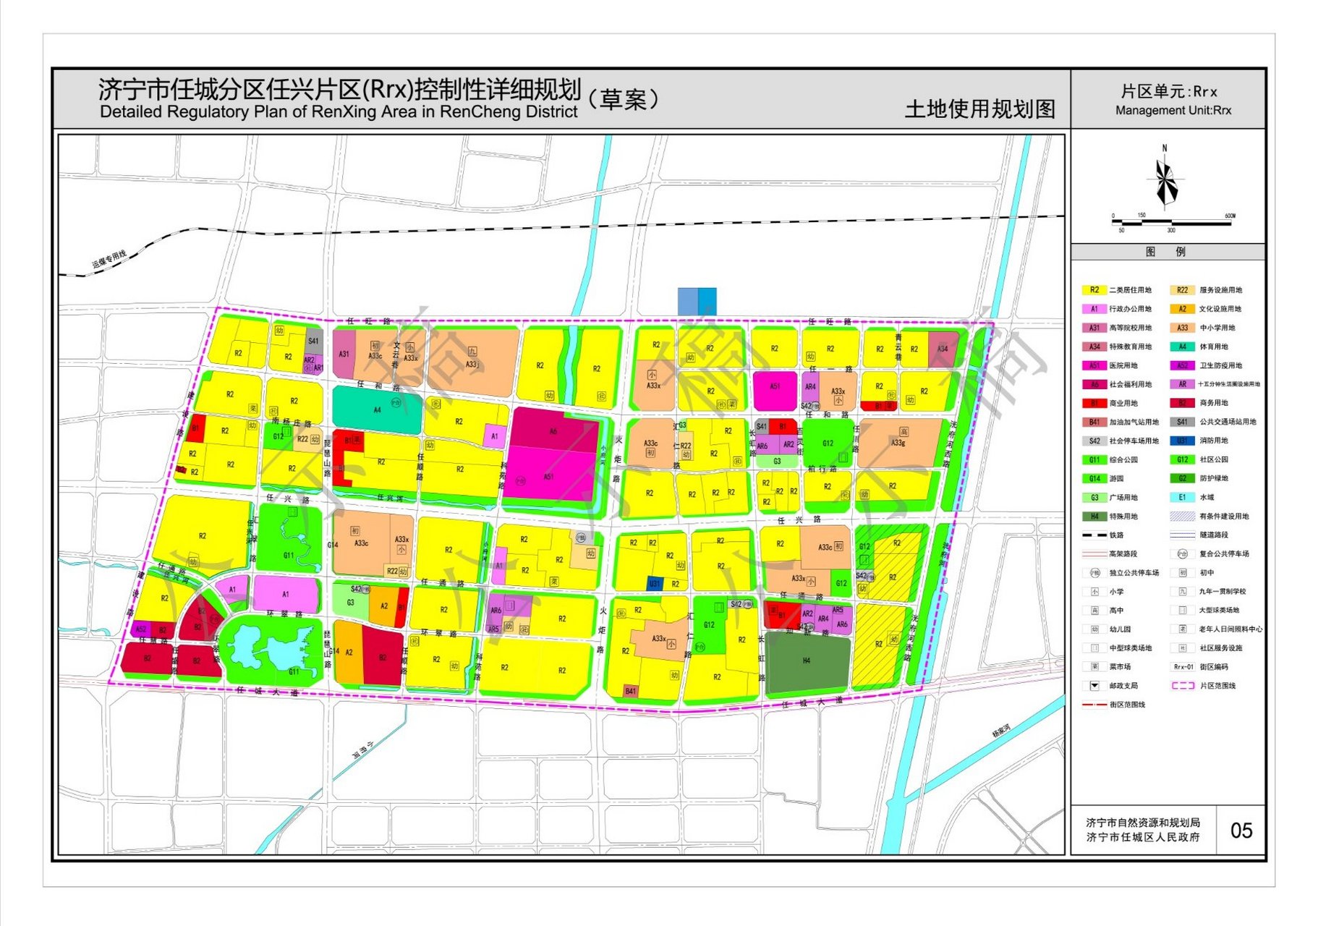Viewport: 1318px width, 926px height.
Task: Select the A52 health prevention legend swatch
Action: [x=1182, y=365]
